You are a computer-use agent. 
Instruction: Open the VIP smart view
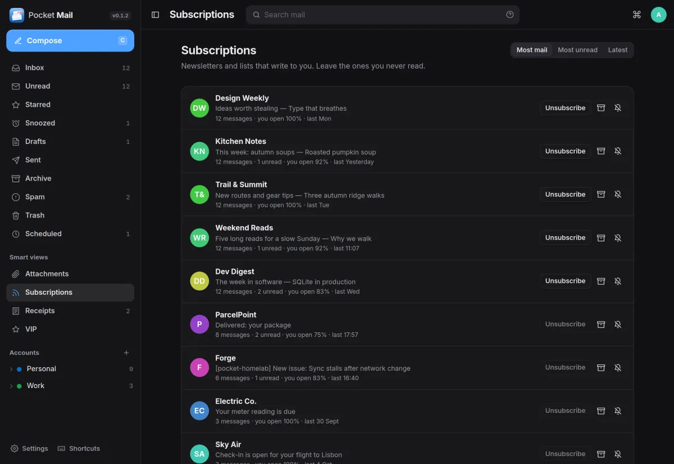(70, 330)
